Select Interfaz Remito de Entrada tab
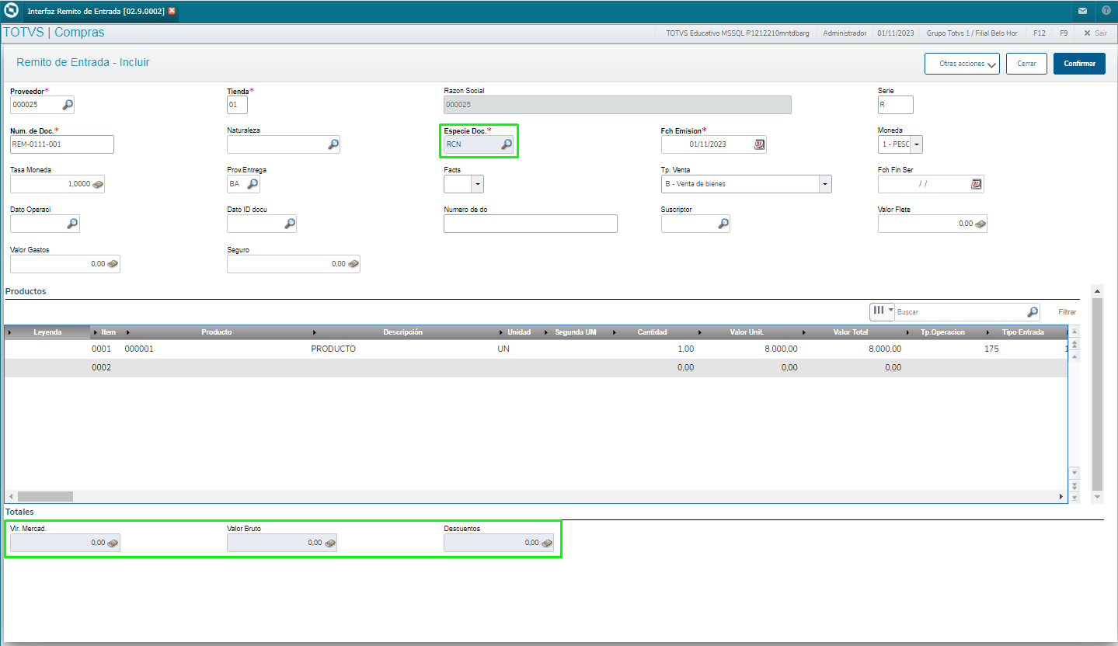Viewport: 1118px width, 646px height. click(x=96, y=12)
